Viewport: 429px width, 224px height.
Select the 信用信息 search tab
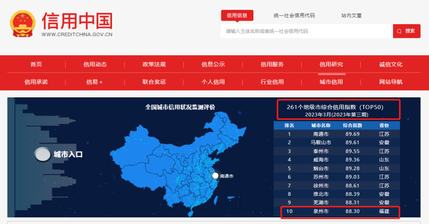pyautogui.click(x=237, y=15)
